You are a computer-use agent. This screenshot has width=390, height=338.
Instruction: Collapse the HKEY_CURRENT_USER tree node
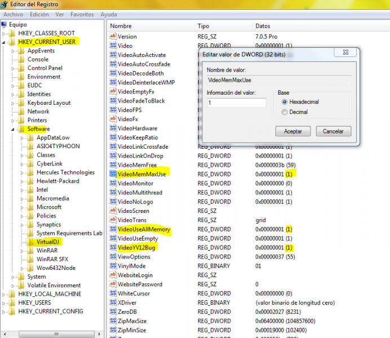pyautogui.click(x=3, y=42)
